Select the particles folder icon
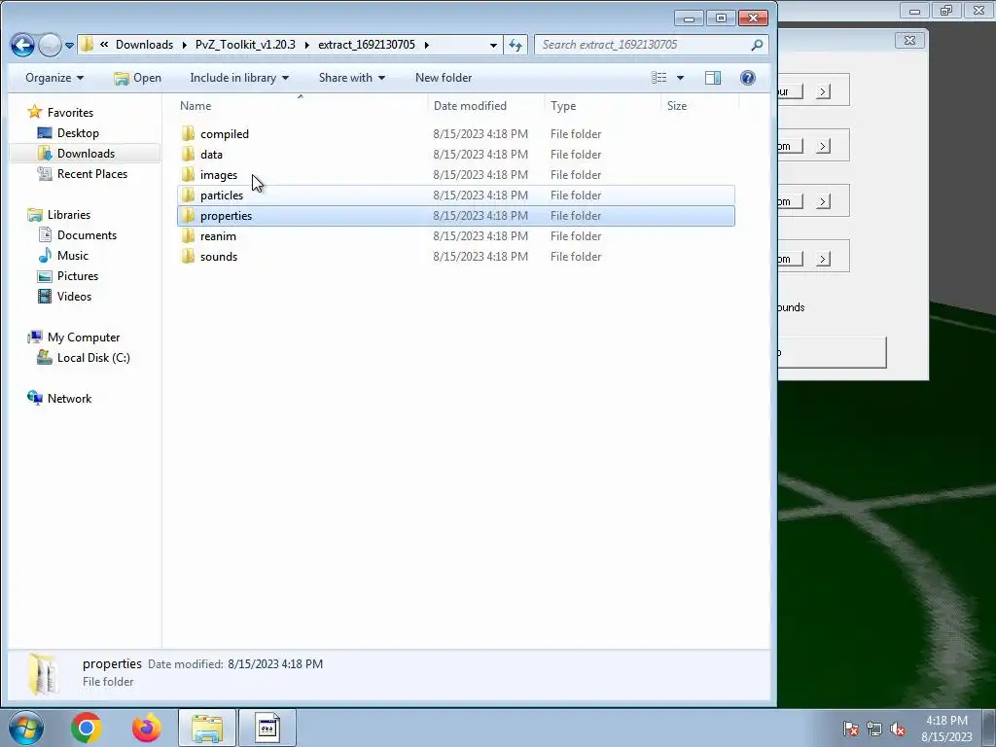The height and width of the screenshot is (747, 996). (188, 195)
